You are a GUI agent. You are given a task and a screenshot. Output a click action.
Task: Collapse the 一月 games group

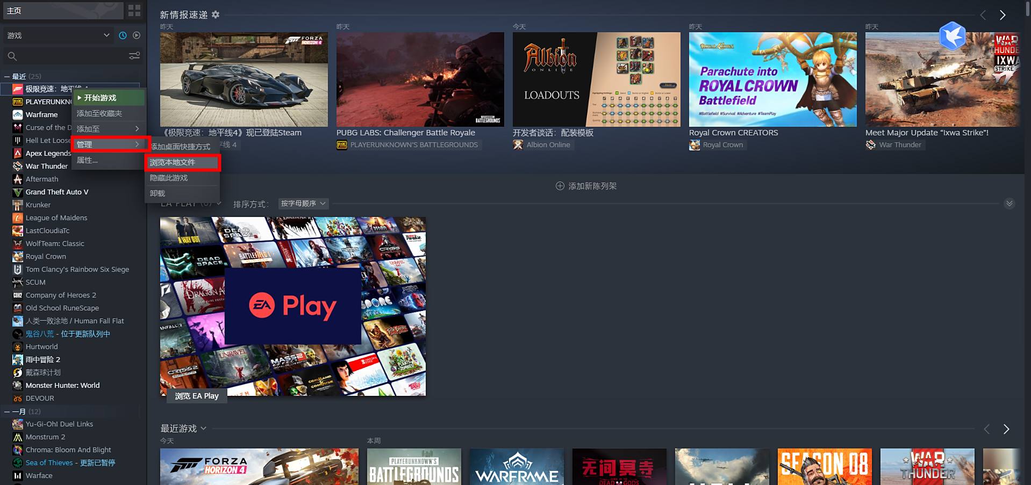coord(7,411)
